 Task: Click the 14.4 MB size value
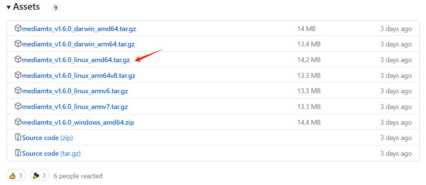click(309, 123)
